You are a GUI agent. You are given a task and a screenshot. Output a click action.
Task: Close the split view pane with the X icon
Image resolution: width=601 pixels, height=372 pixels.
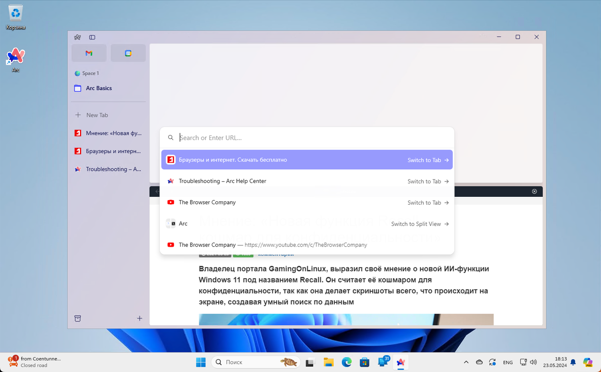pyautogui.click(x=534, y=192)
